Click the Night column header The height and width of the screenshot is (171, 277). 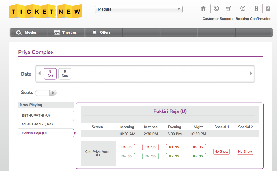(x=198, y=127)
